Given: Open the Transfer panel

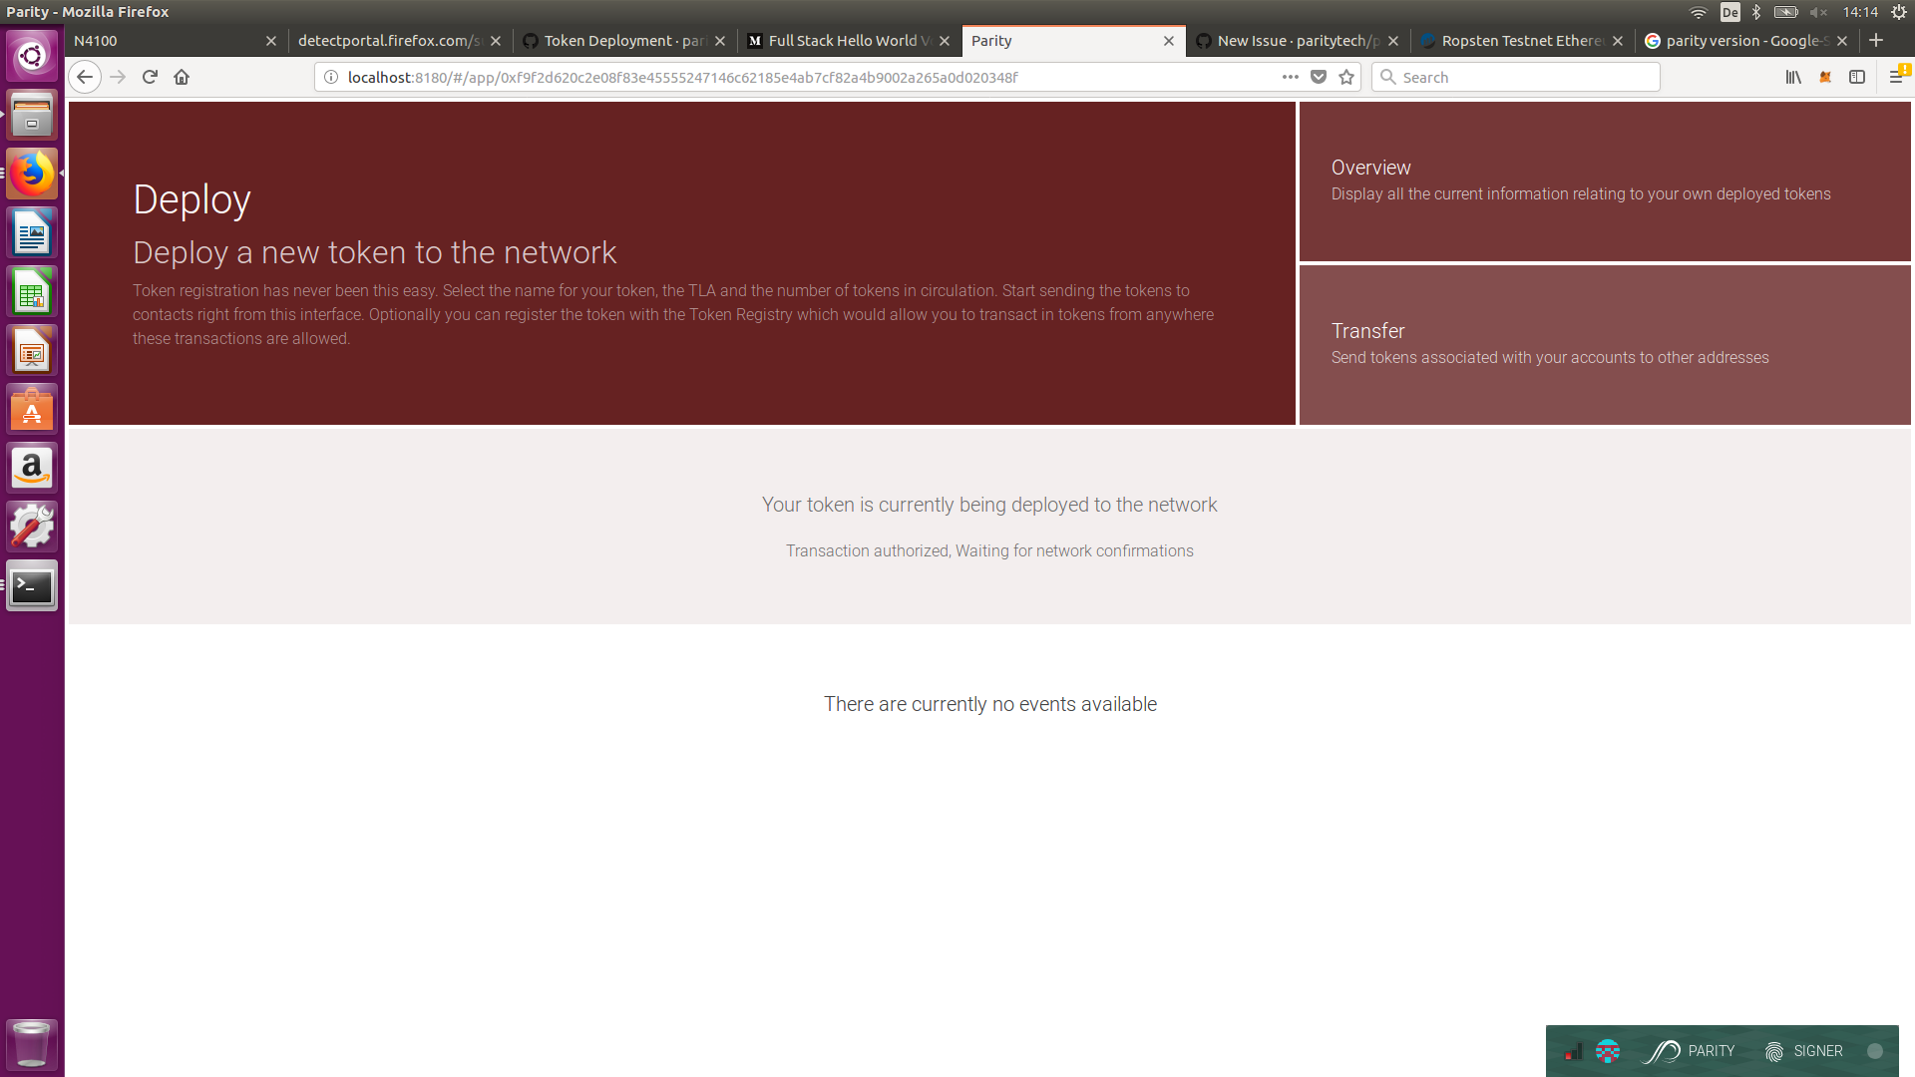Looking at the screenshot, I should (1604, 344).
